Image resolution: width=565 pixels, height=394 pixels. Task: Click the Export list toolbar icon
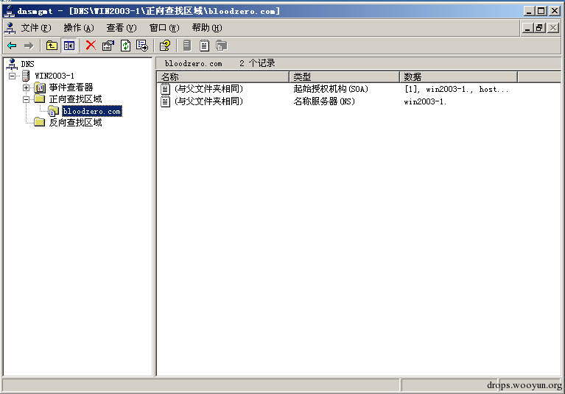(x=142, y=46)
